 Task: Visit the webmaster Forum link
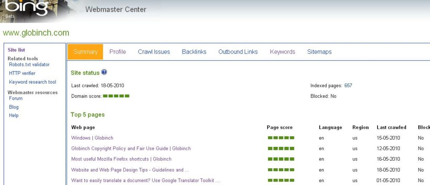tap(16, 98)
